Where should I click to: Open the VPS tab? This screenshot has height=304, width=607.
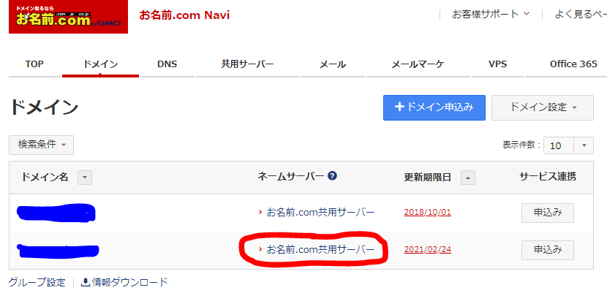tap(497, 64)
